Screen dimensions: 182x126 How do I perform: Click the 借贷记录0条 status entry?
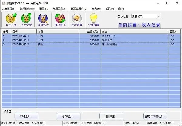coord(132,123)
